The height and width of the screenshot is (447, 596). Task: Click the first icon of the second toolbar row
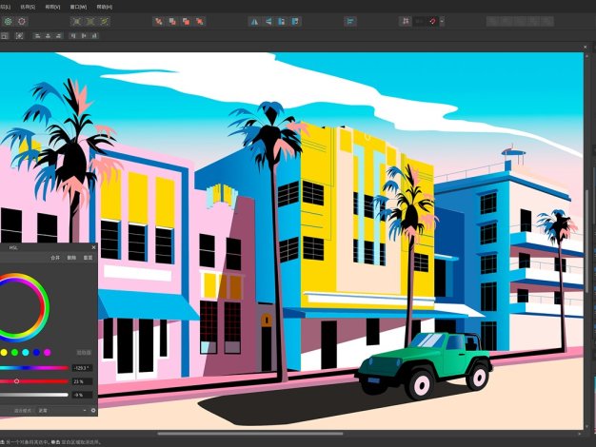[x=5, y=36]
